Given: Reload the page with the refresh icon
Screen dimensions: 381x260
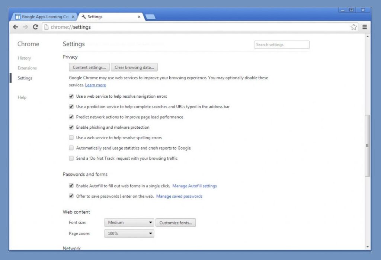Looking at the screenshot, I should click(35, 27).
